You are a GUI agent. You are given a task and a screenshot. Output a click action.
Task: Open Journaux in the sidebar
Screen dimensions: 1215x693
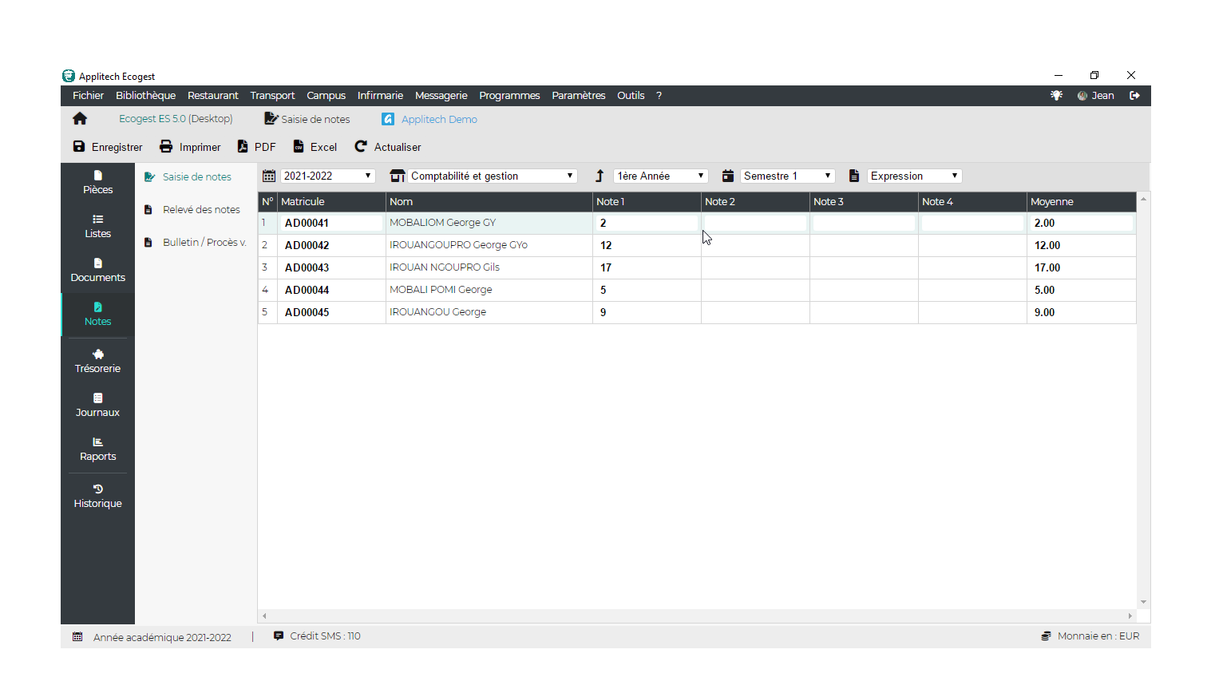click(97, 406)
